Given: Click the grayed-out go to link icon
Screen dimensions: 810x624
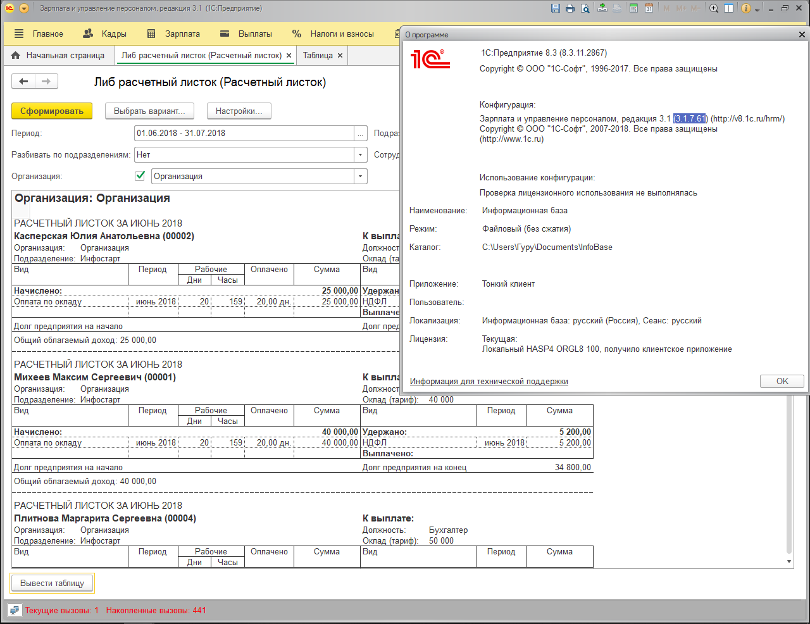Looking at the screenshot, I should [x=617, y=8].
